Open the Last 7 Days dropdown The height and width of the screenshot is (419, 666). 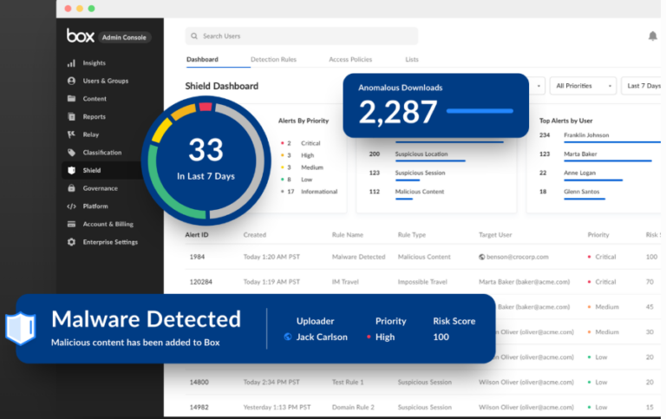point(643,86)
